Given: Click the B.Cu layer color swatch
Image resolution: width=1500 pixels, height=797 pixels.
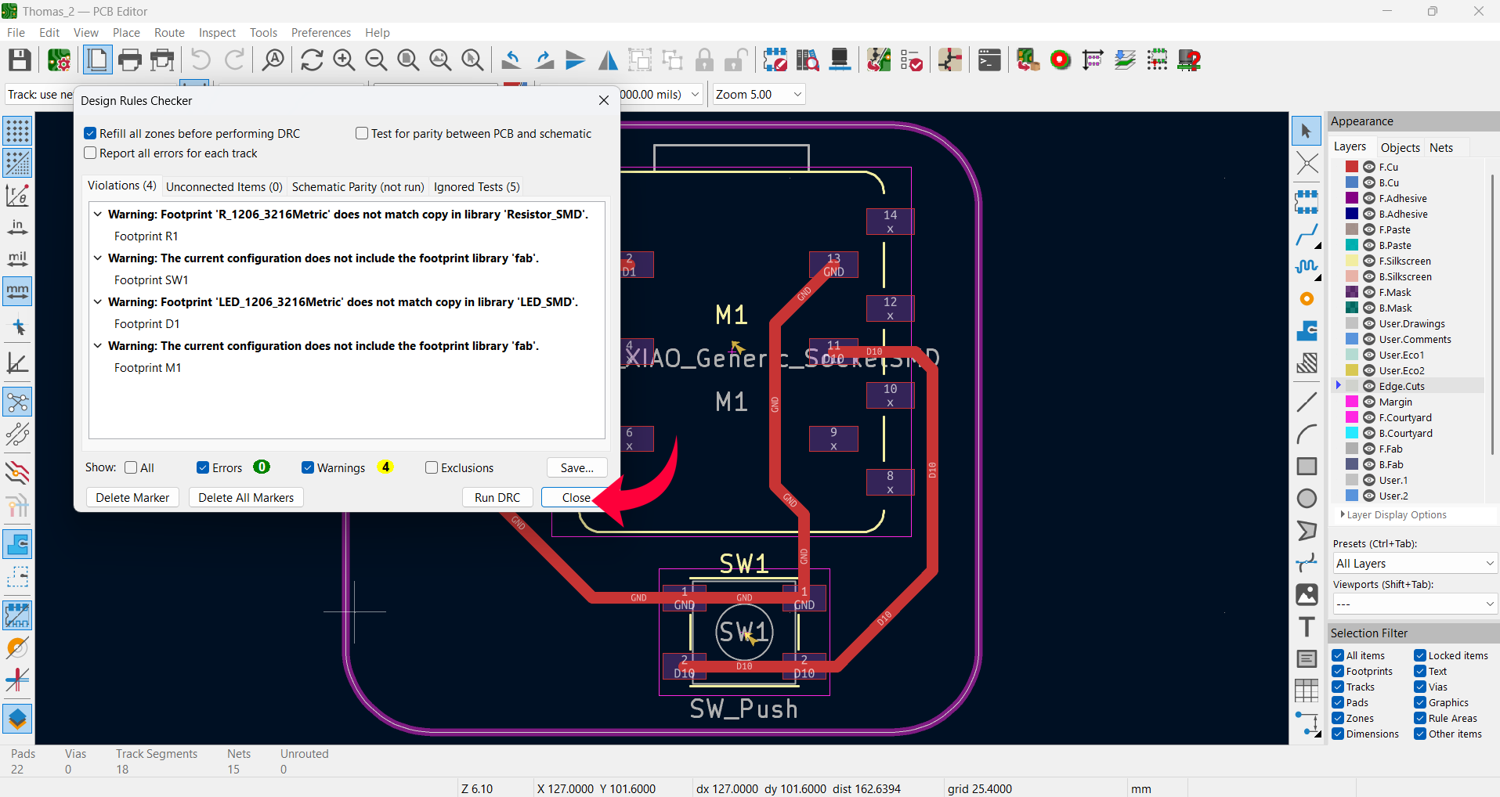Looking at the screenshot, I should (x=1352, y=182).
